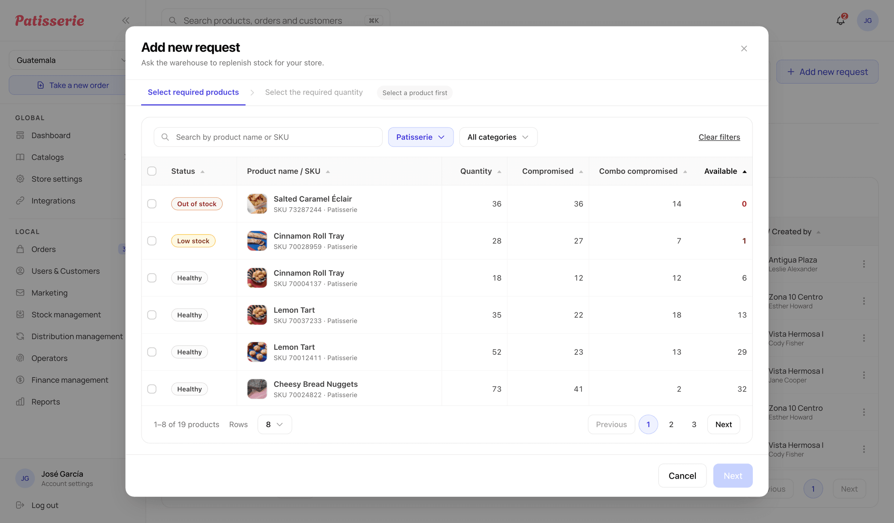Open row menu for Antigua Plaza

pos(864,264)
